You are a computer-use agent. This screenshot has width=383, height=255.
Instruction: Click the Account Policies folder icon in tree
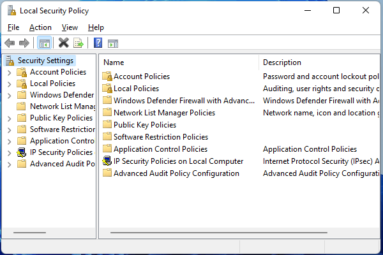click(x=22, y=72)
